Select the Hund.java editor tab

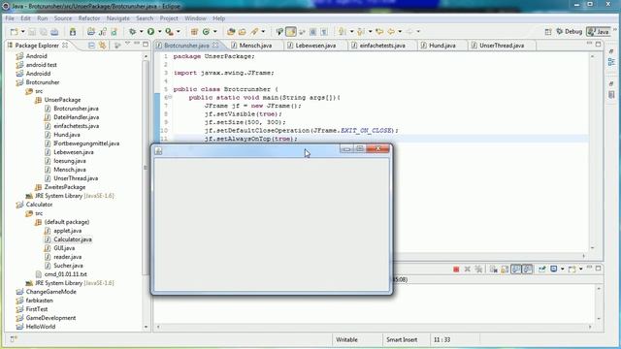point(442,46)
